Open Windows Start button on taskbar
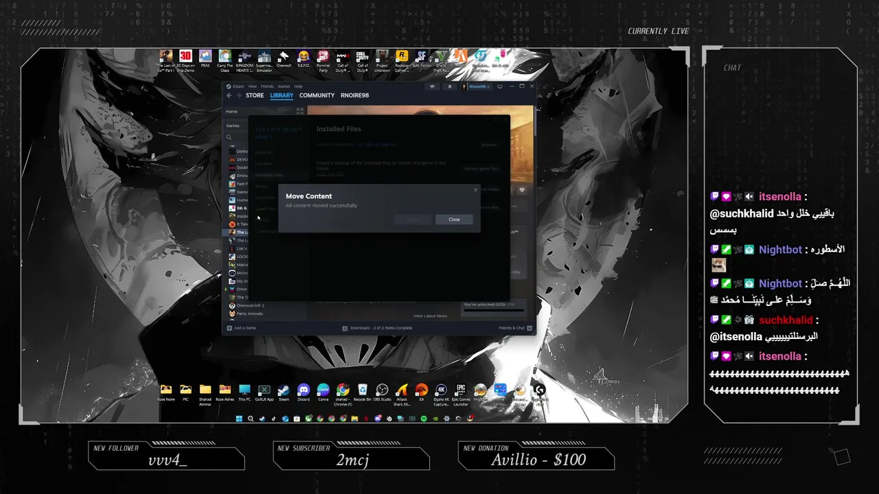This screenshot has height=494, width=879. pyautogui.click(x=239, y=419)
